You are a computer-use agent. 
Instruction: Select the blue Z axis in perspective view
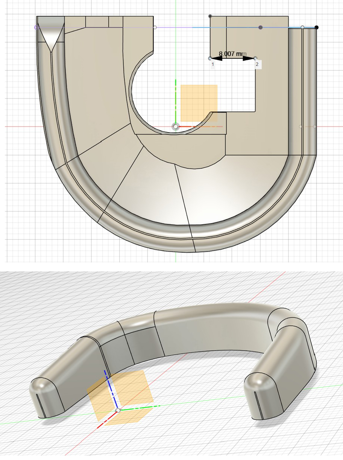click(111, 389)
